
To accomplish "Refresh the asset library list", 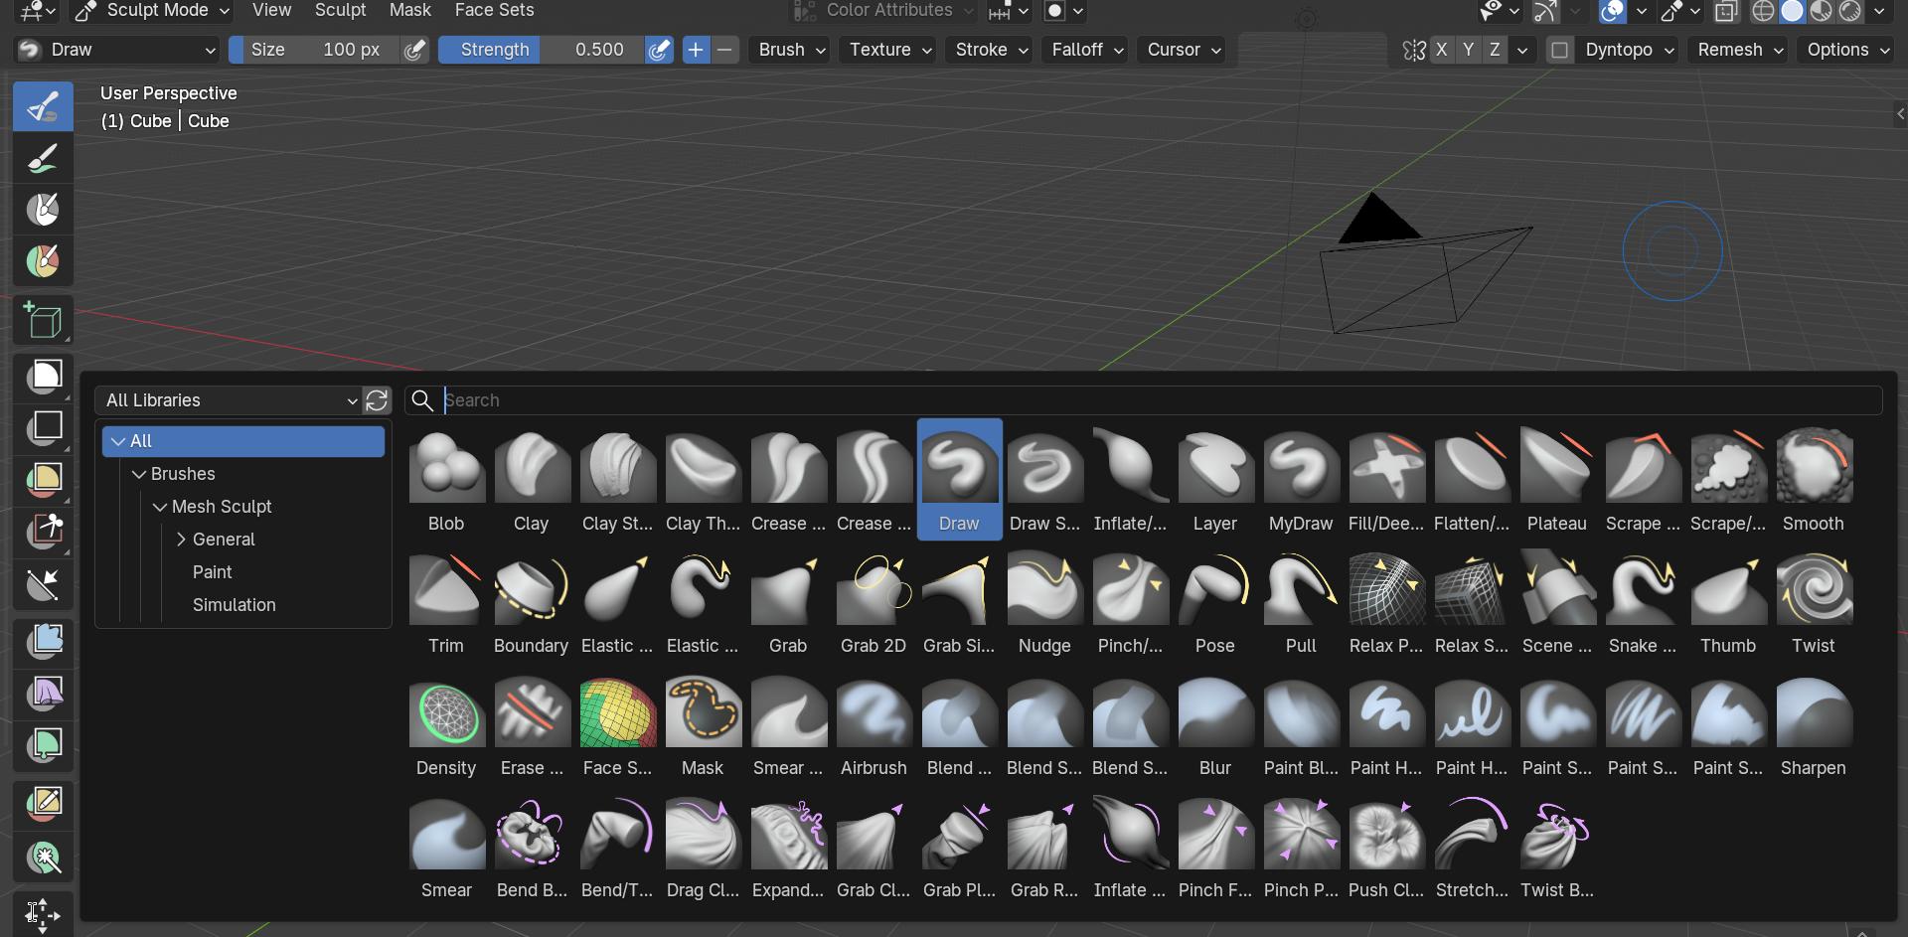I will pos(377,400).
